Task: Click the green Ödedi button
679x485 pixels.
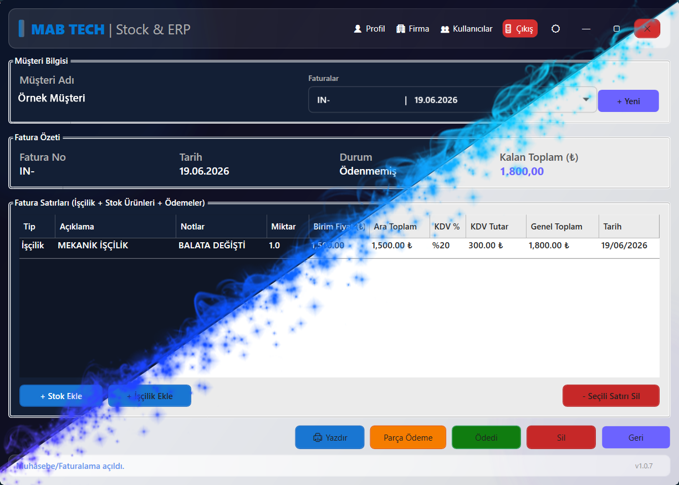Action: tap(486, 437)
